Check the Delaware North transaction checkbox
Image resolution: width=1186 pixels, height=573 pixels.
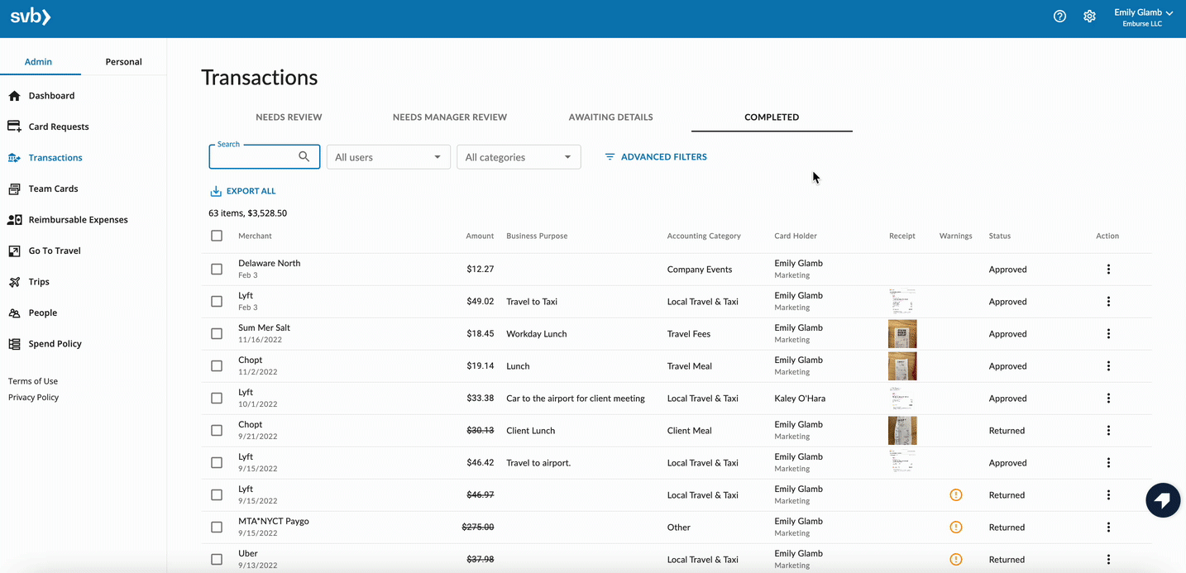[x=217, y=270]
